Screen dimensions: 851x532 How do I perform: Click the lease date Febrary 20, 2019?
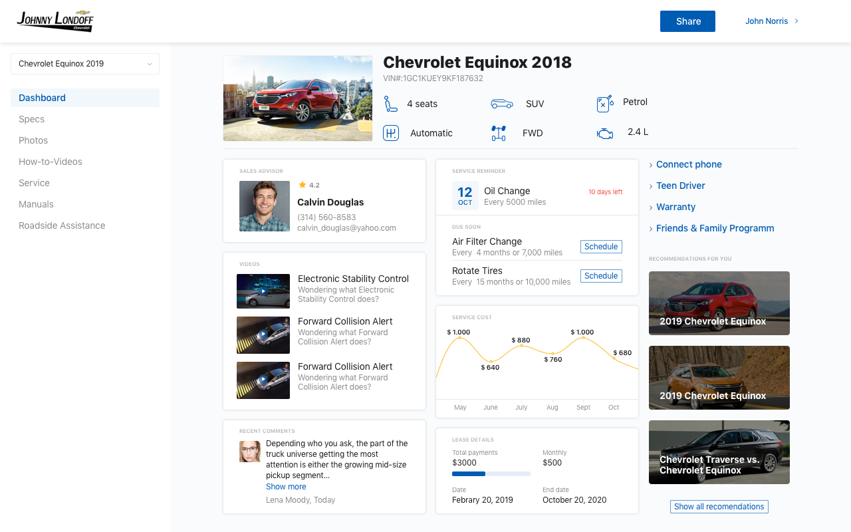point(483,500)
